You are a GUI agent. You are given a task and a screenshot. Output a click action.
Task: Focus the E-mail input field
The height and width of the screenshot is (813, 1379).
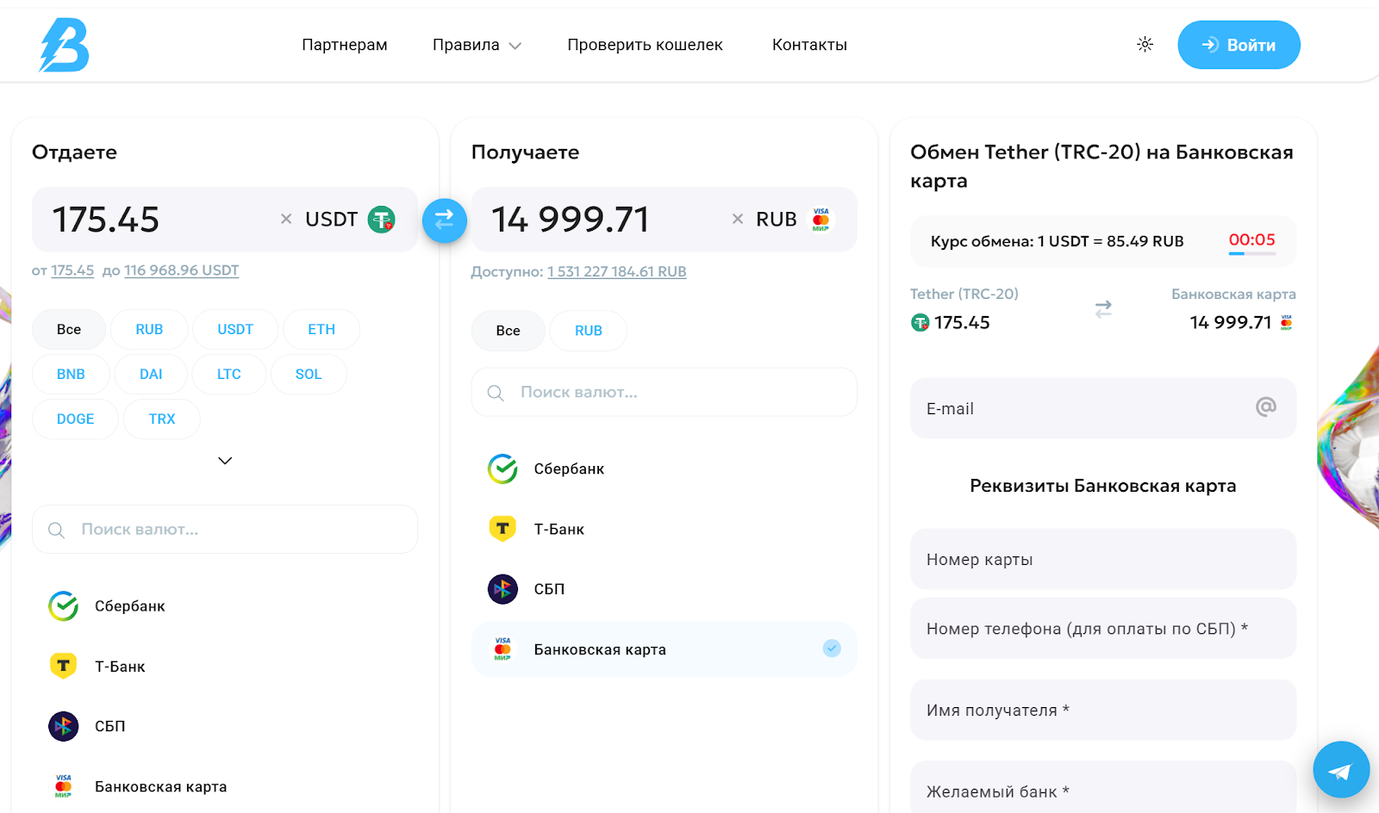tap(1103, 408)
